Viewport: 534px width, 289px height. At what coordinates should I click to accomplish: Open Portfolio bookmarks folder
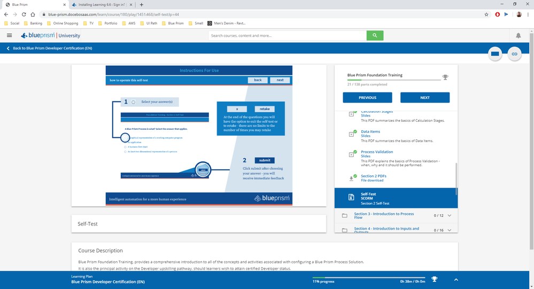107,24
